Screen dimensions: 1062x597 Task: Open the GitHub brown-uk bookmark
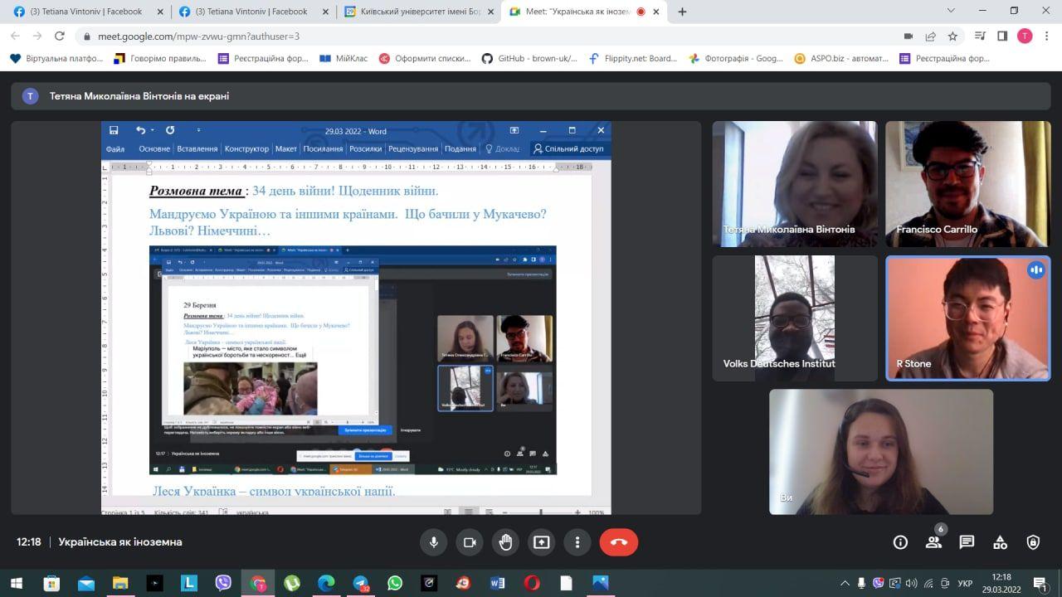(x=527, y=59)
